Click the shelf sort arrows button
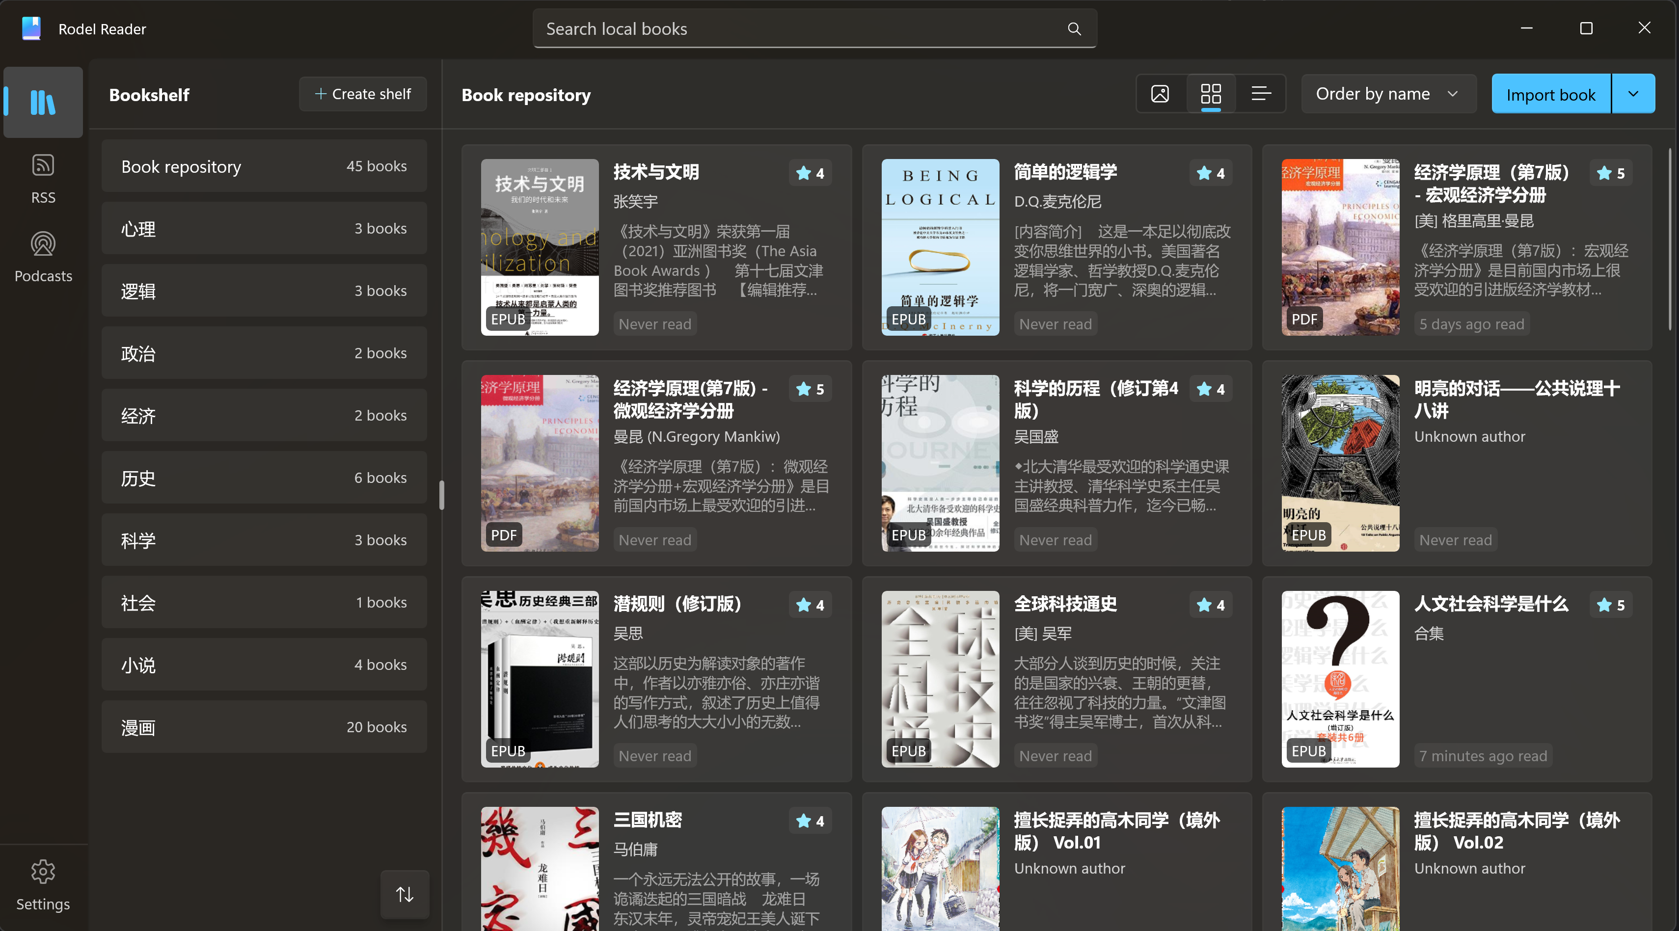 (405, 895)
